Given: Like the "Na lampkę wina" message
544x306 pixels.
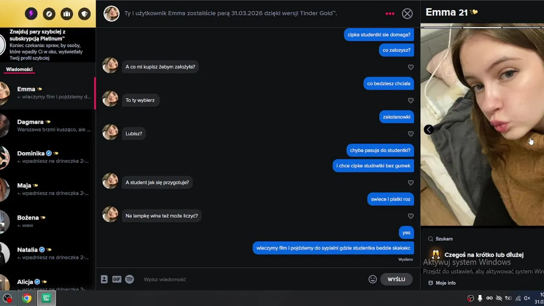Looking at the screenshot, I should (x=411, y=216).
